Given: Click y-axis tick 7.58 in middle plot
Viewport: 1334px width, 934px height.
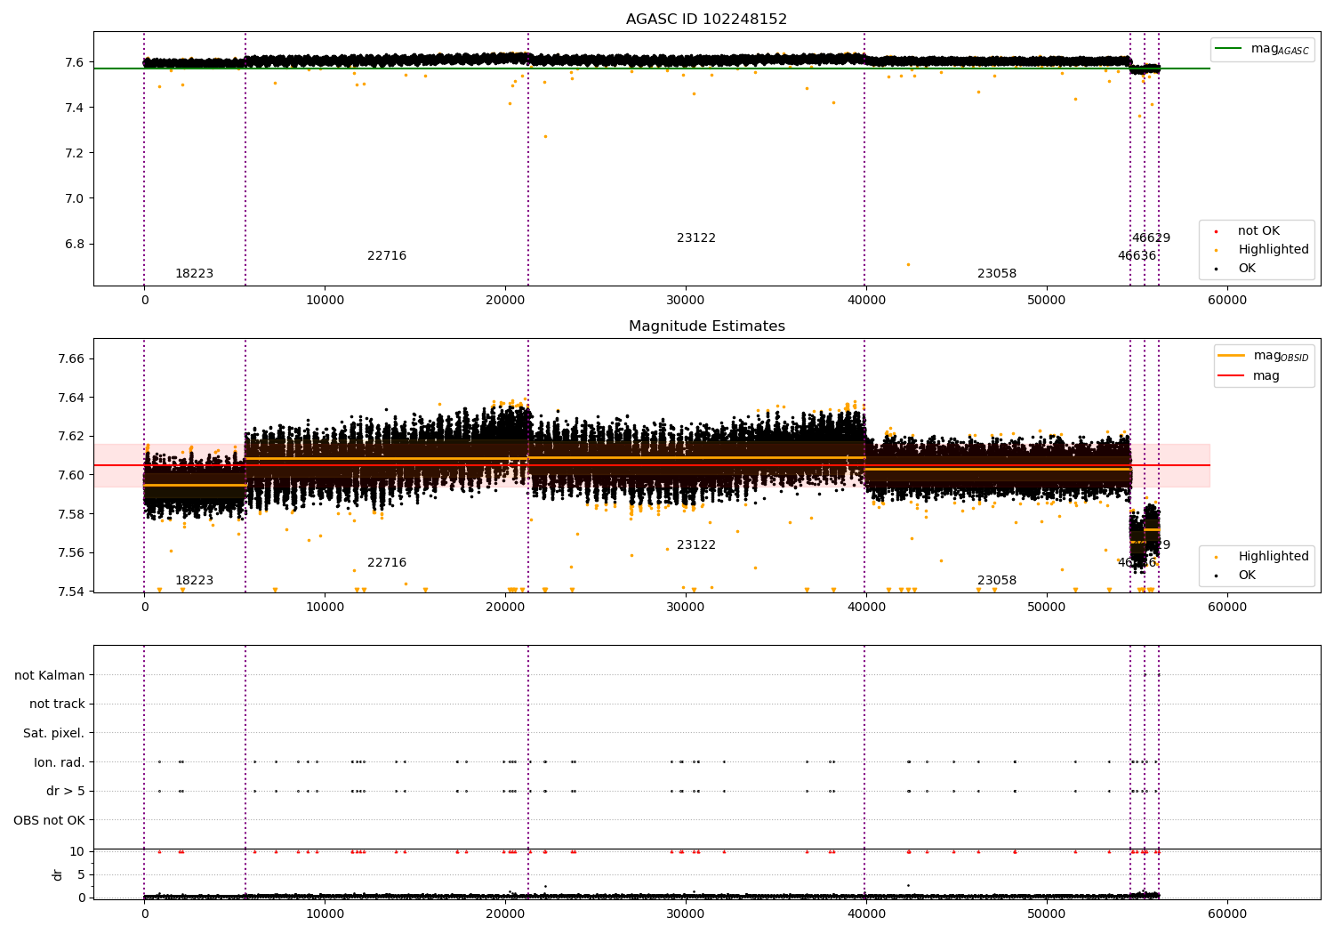Looking at the screenshot, I should pyautogui.click(x=70, y=514).
